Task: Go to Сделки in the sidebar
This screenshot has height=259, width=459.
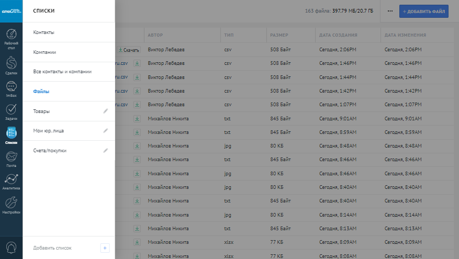Action: click(11, 65)
